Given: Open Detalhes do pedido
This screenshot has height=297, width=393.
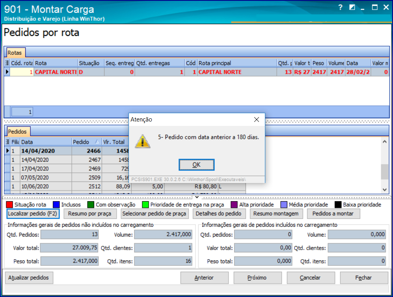Looking at the screenshot, I should [218, 214].
